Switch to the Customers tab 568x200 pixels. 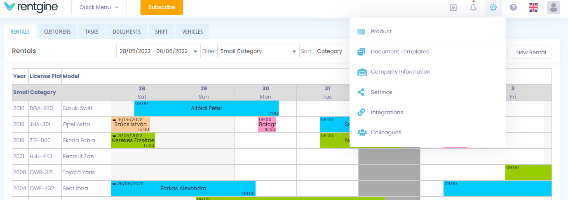pyautogui.click(x=57, y=32)
